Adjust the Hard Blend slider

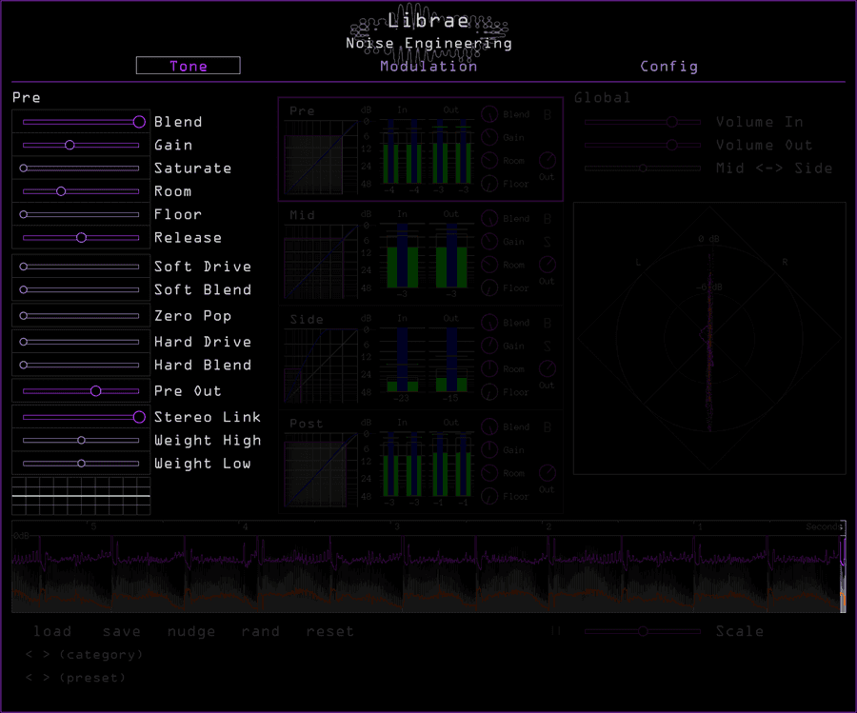(81, 365)
